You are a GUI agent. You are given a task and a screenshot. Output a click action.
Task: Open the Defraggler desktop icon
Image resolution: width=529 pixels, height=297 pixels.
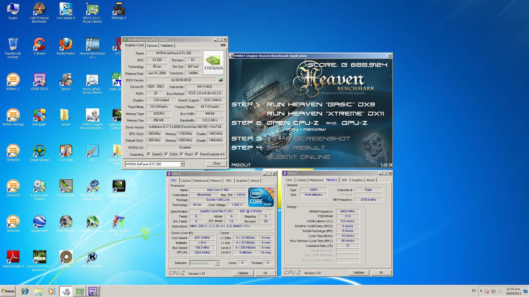point(39,117)
